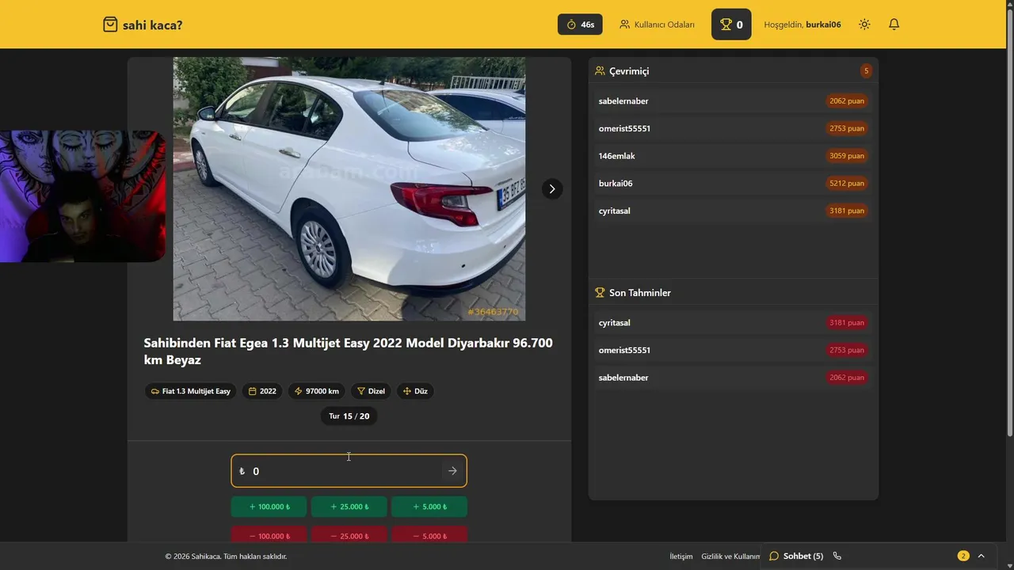
Task: Click the phone call icon
Action: pyautogui.click(x=837, y=556)
